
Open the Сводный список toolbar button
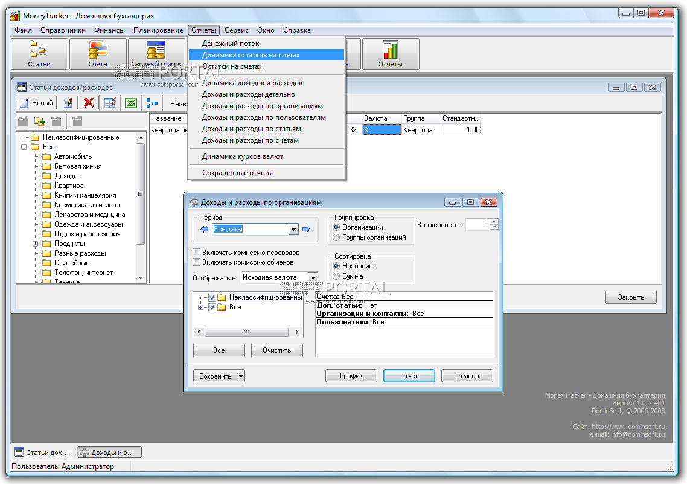click(x=156, y=54)
